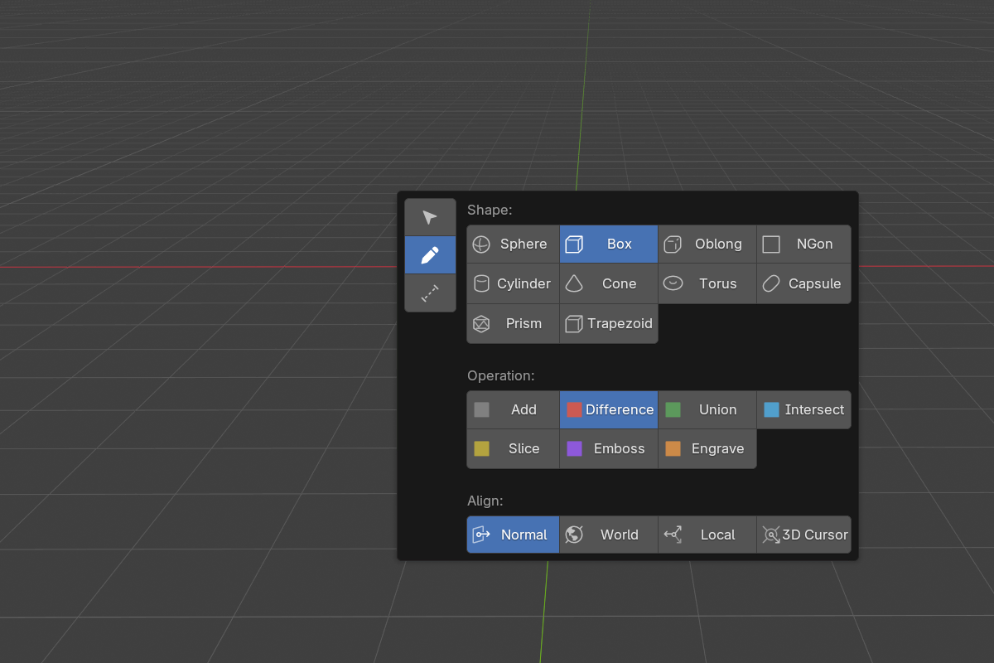Select the Slice operation
994x663 pixels.
pyautogui.click(x=513, y=448)
